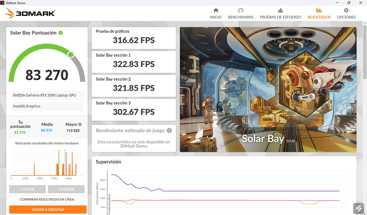Click the 3DMark logo
The height and width of the screenshot is (215, 367).
tap(30, 13)
